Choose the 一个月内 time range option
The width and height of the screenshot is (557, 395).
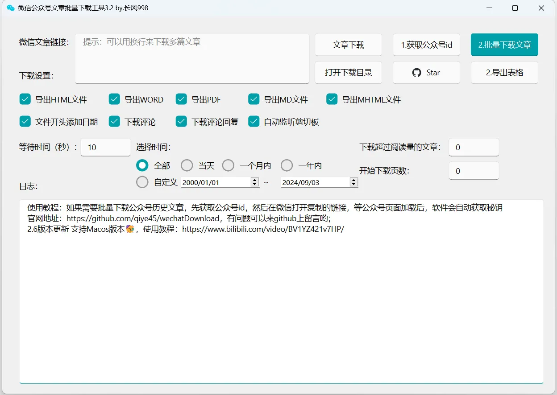coord(228,165)
